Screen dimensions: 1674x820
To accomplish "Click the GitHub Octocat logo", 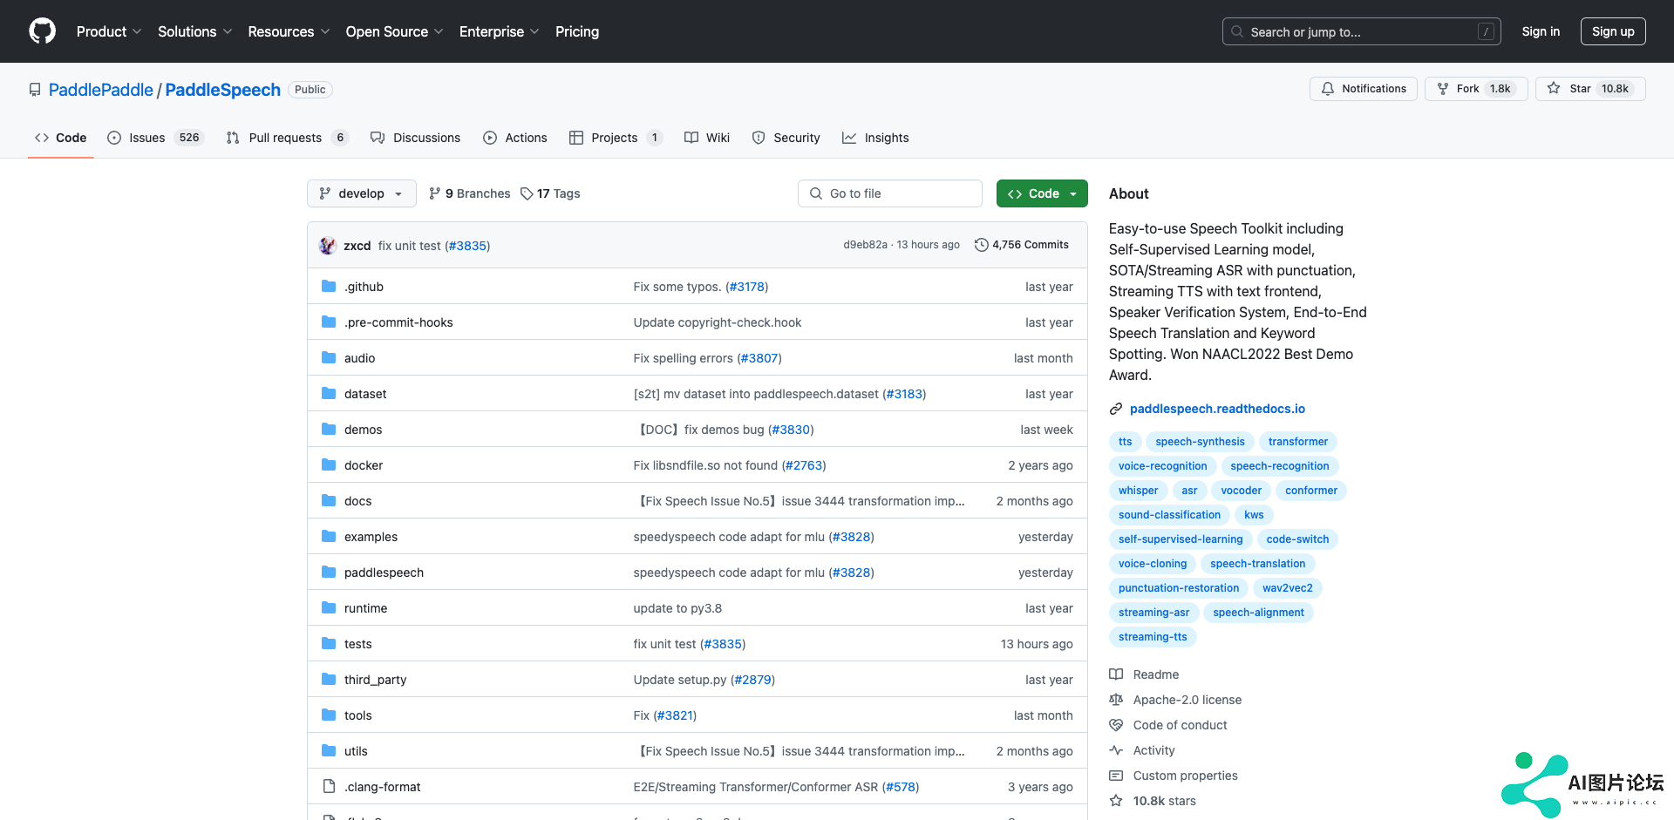I will [42, 31].
